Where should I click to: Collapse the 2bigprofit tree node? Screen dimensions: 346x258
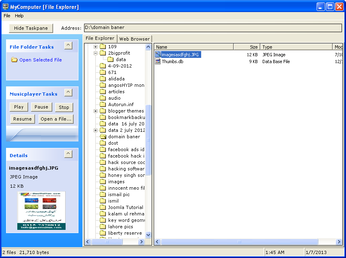(x=95, y=53)
